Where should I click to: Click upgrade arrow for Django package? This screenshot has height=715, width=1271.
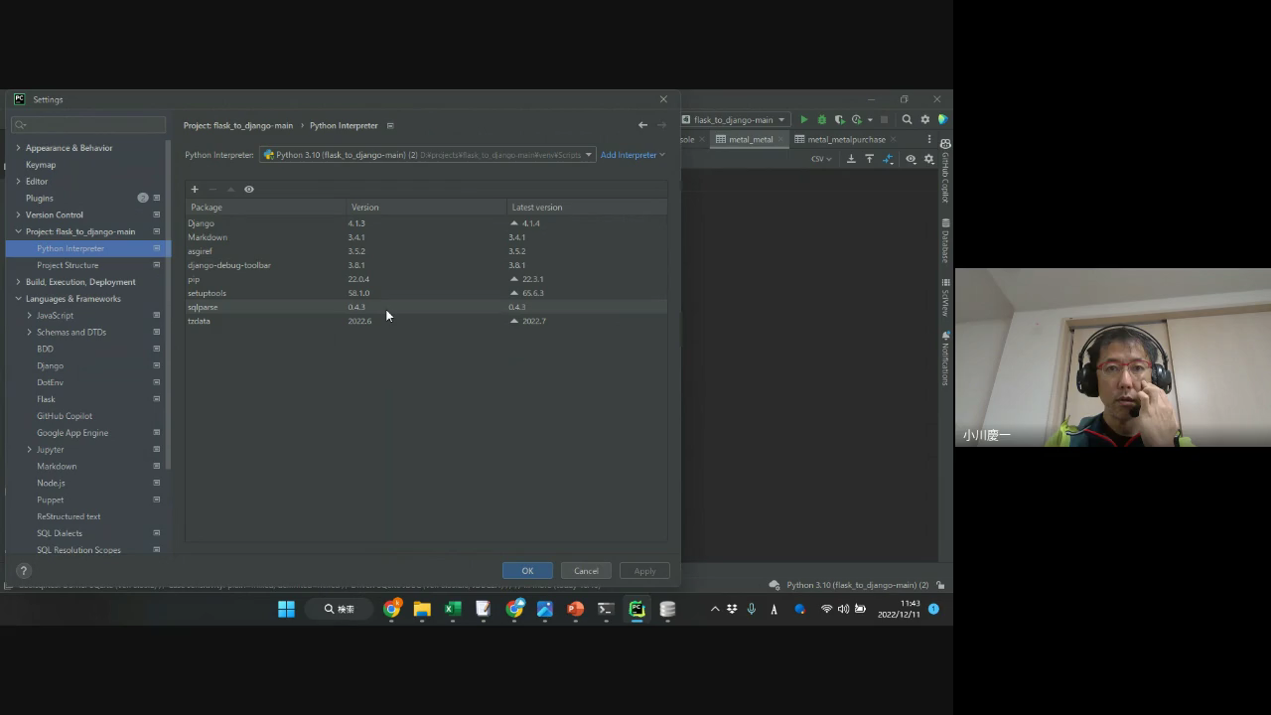pos(514,223)
